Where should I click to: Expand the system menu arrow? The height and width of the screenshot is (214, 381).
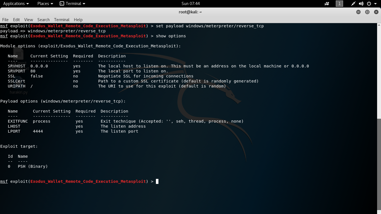click(x=375, y=4)
